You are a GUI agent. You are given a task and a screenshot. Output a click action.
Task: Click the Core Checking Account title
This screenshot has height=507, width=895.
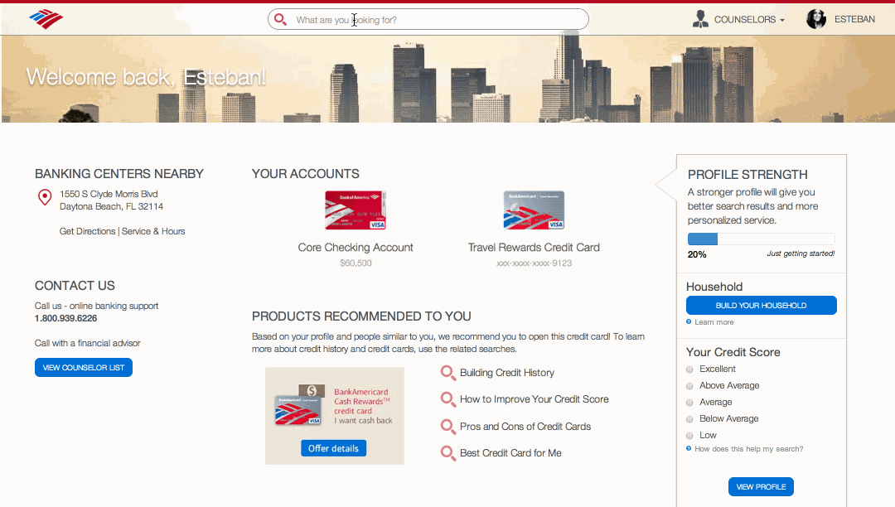355,248
